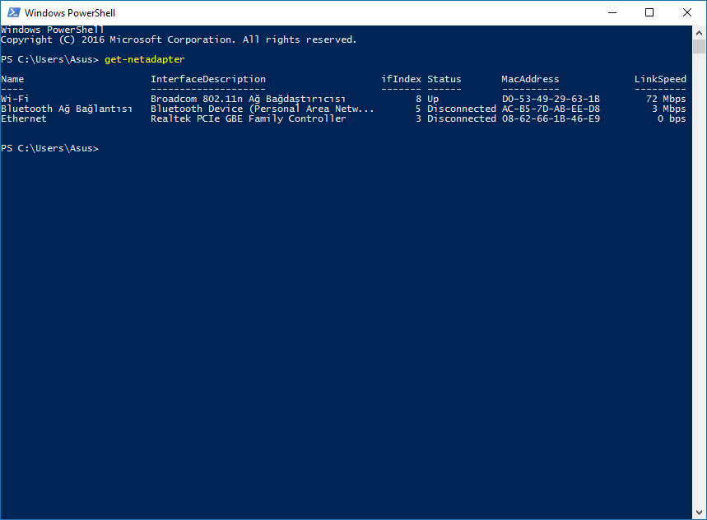This screenshot has width=707, height=520.
Task: Click the '0 bps' link speed
Action: click(672, 119)
